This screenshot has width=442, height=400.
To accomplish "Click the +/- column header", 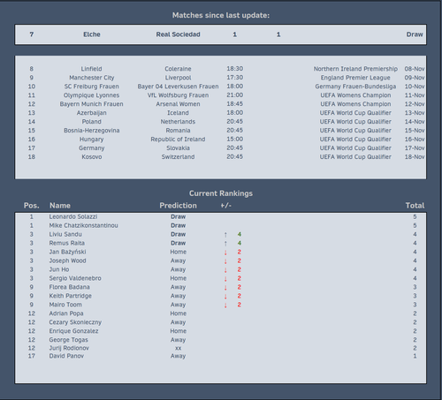I will [226, 206].
